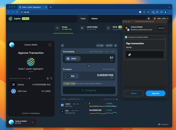Click the refresh quote icon above swap form
The image size is (176, 130).
click(63, 45)
